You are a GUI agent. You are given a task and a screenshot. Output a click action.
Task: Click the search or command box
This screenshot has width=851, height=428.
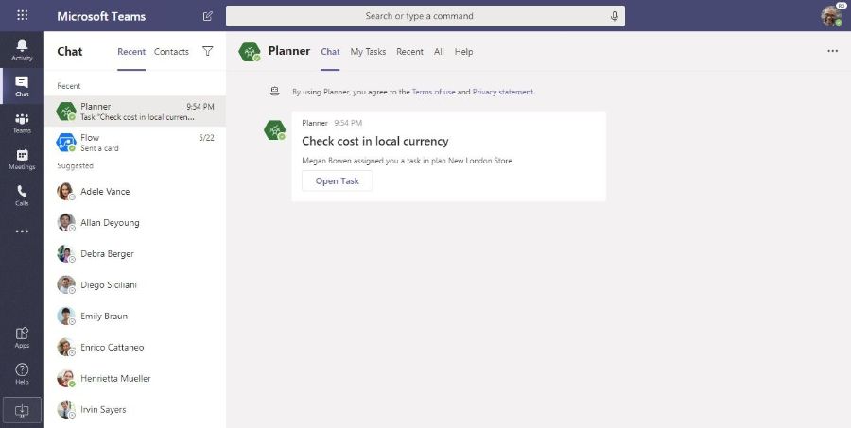pos(420,16)
